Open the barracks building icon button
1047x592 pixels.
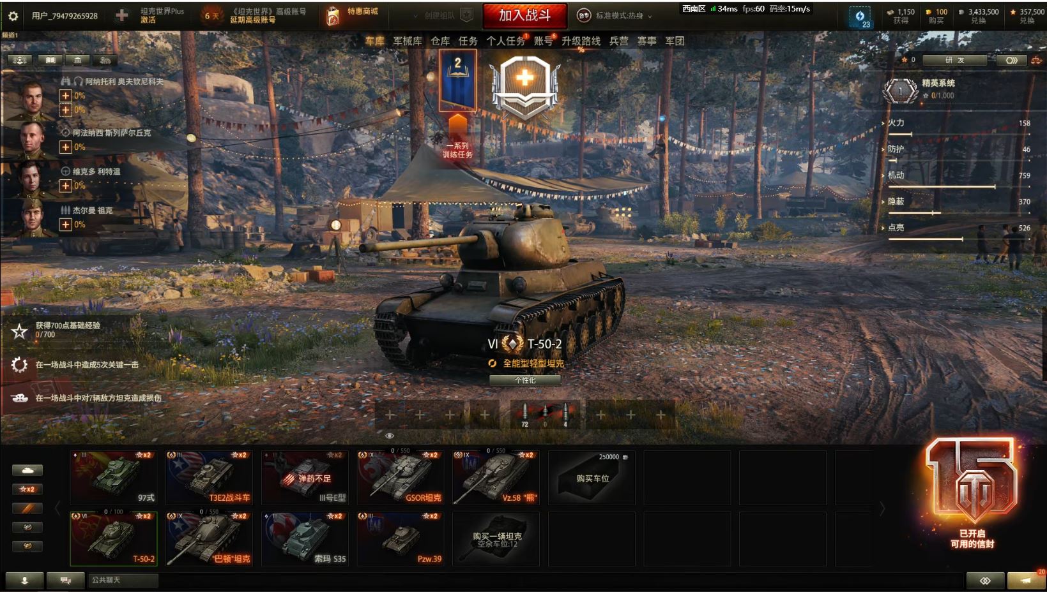point(77,60)
